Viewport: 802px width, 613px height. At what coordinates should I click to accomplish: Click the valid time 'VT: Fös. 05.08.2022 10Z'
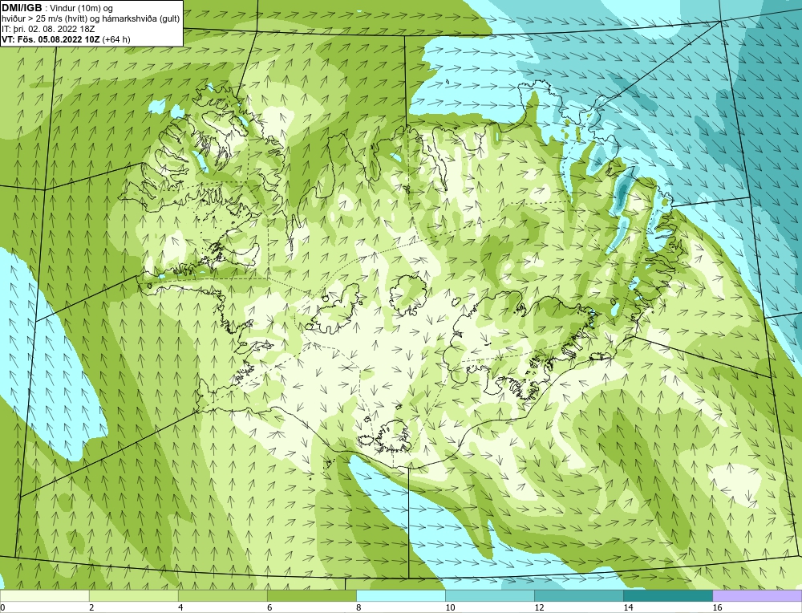[x=51, y=39]
